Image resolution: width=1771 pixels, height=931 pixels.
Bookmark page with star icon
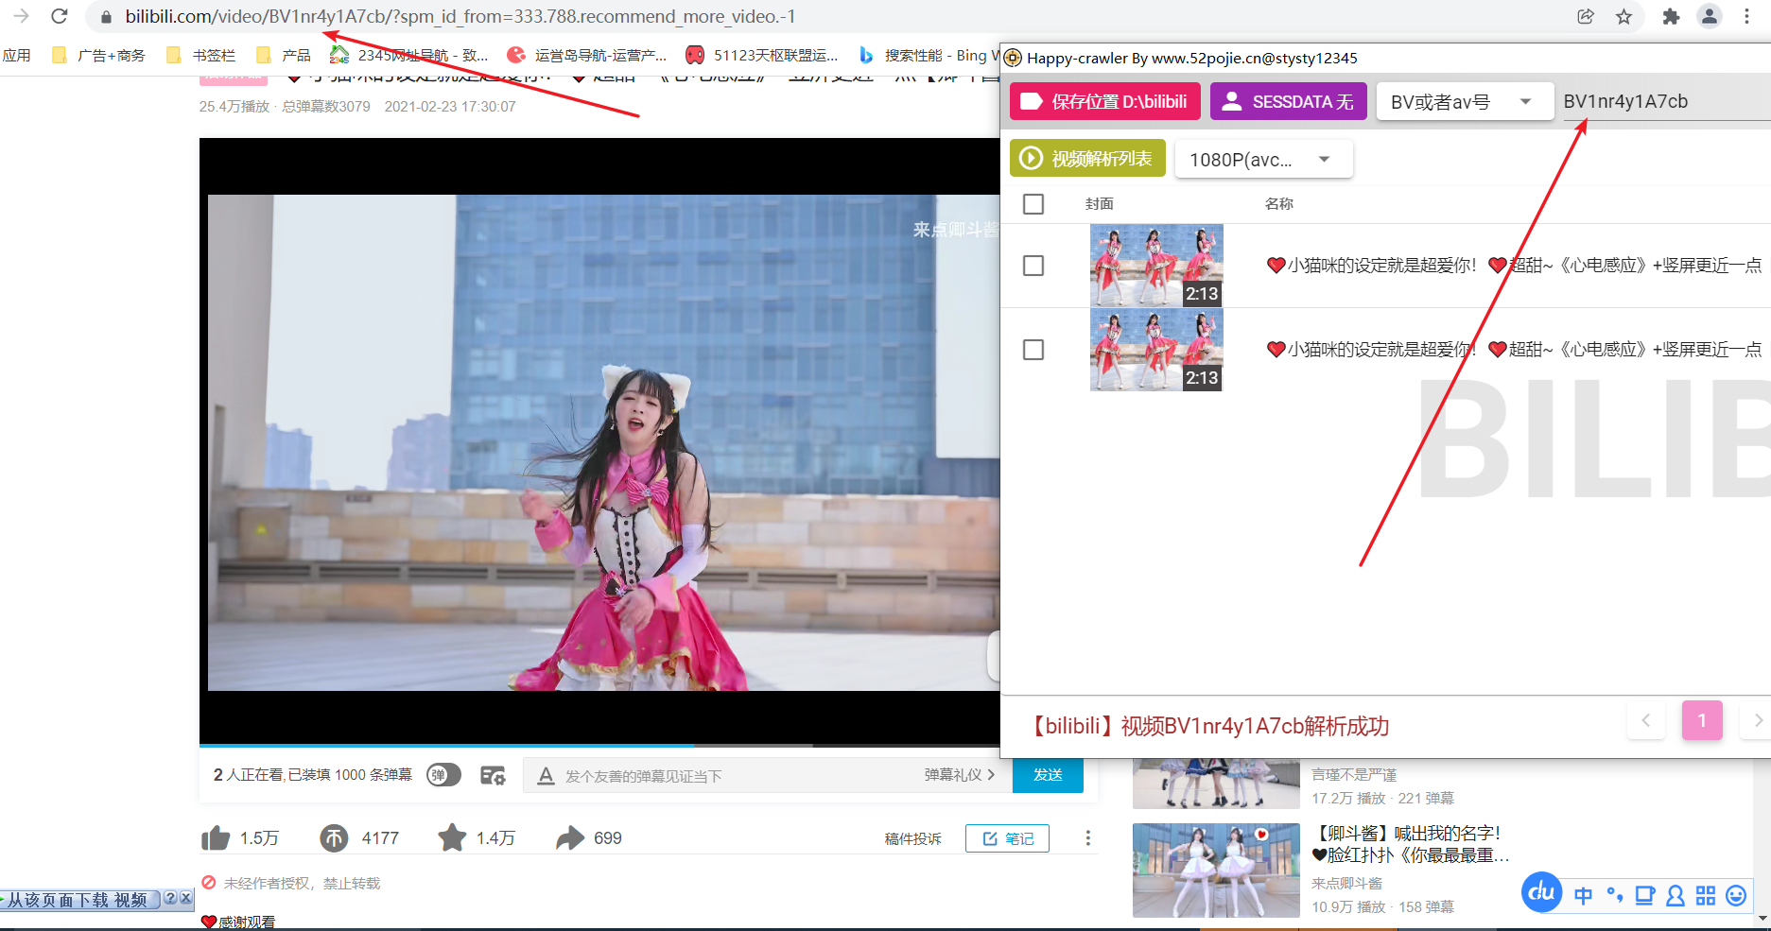(1623, 17)
